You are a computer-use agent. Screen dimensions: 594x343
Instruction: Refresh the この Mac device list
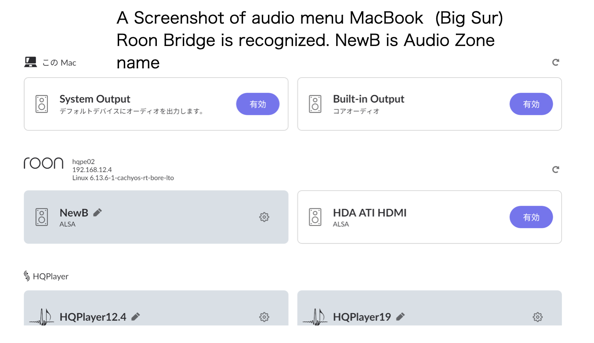pyautogui.click(x=555, y=62)
